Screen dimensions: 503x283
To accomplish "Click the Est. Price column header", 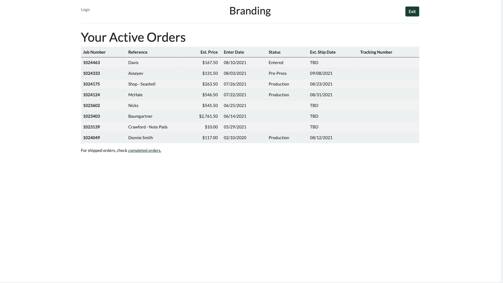I will 209,52.
